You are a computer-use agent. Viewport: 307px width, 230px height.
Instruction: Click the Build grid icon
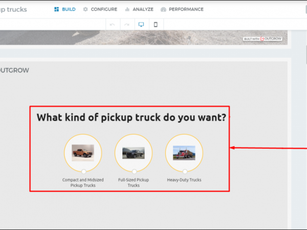[56, 9]
